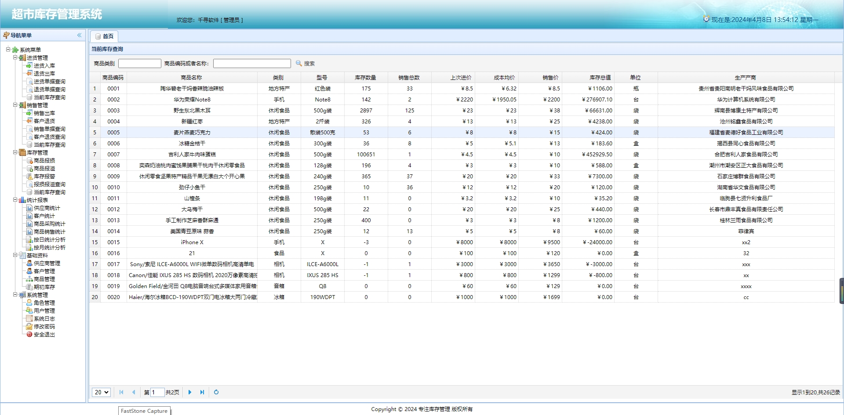Collapse the 系统菜单 root node
Viewport: 844px width, 415px height.
(x=8, y=50)
